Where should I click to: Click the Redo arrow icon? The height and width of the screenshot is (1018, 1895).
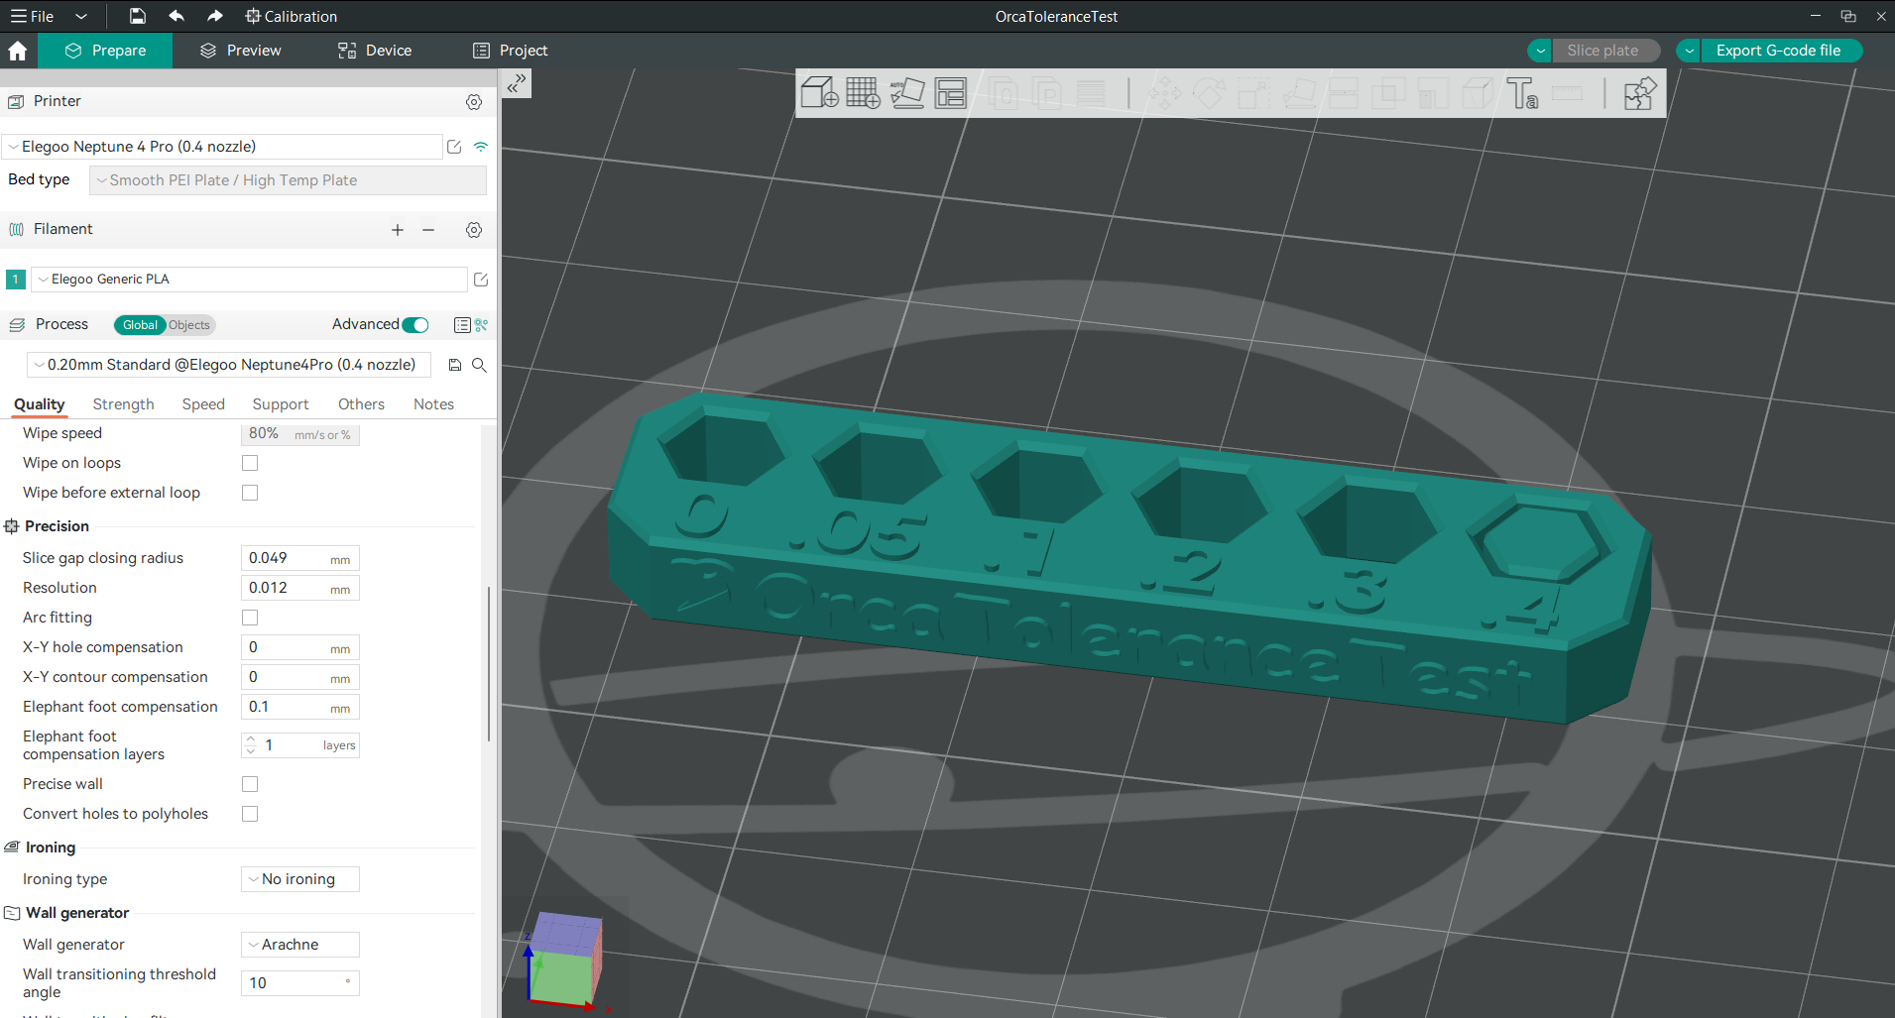coord(214,16)
